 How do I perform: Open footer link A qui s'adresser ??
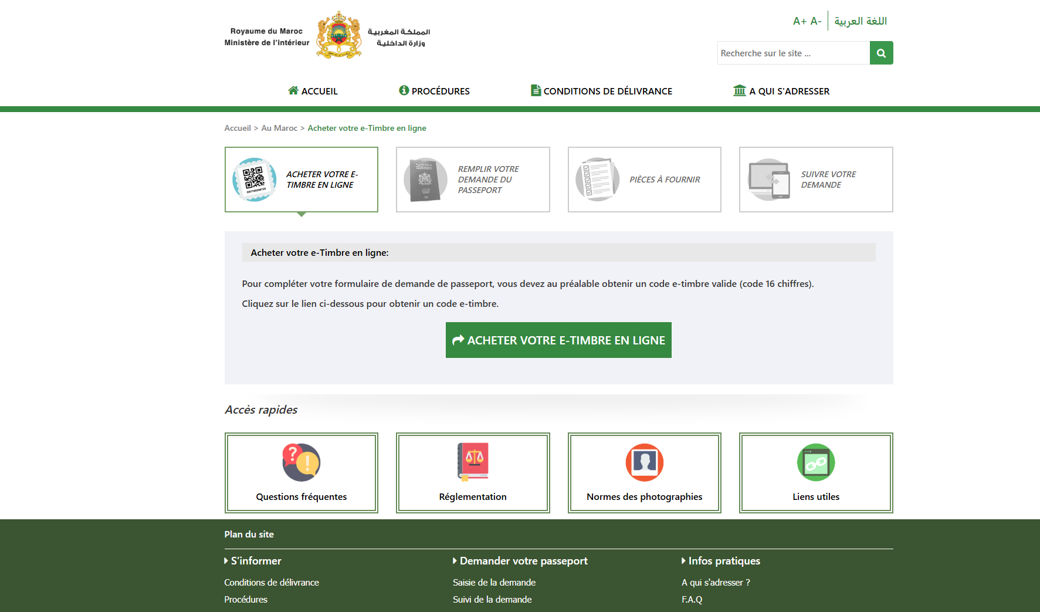pos(716,582)
